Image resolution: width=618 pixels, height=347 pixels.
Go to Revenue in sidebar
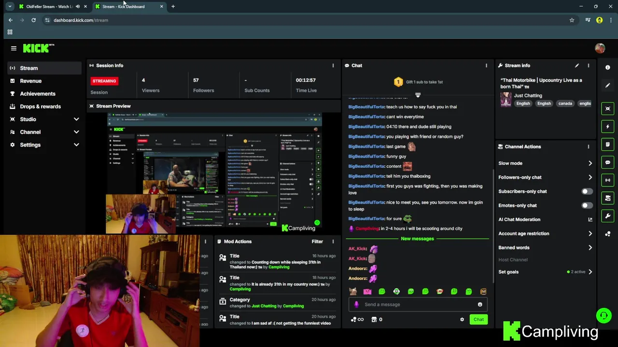coord(44,81)
